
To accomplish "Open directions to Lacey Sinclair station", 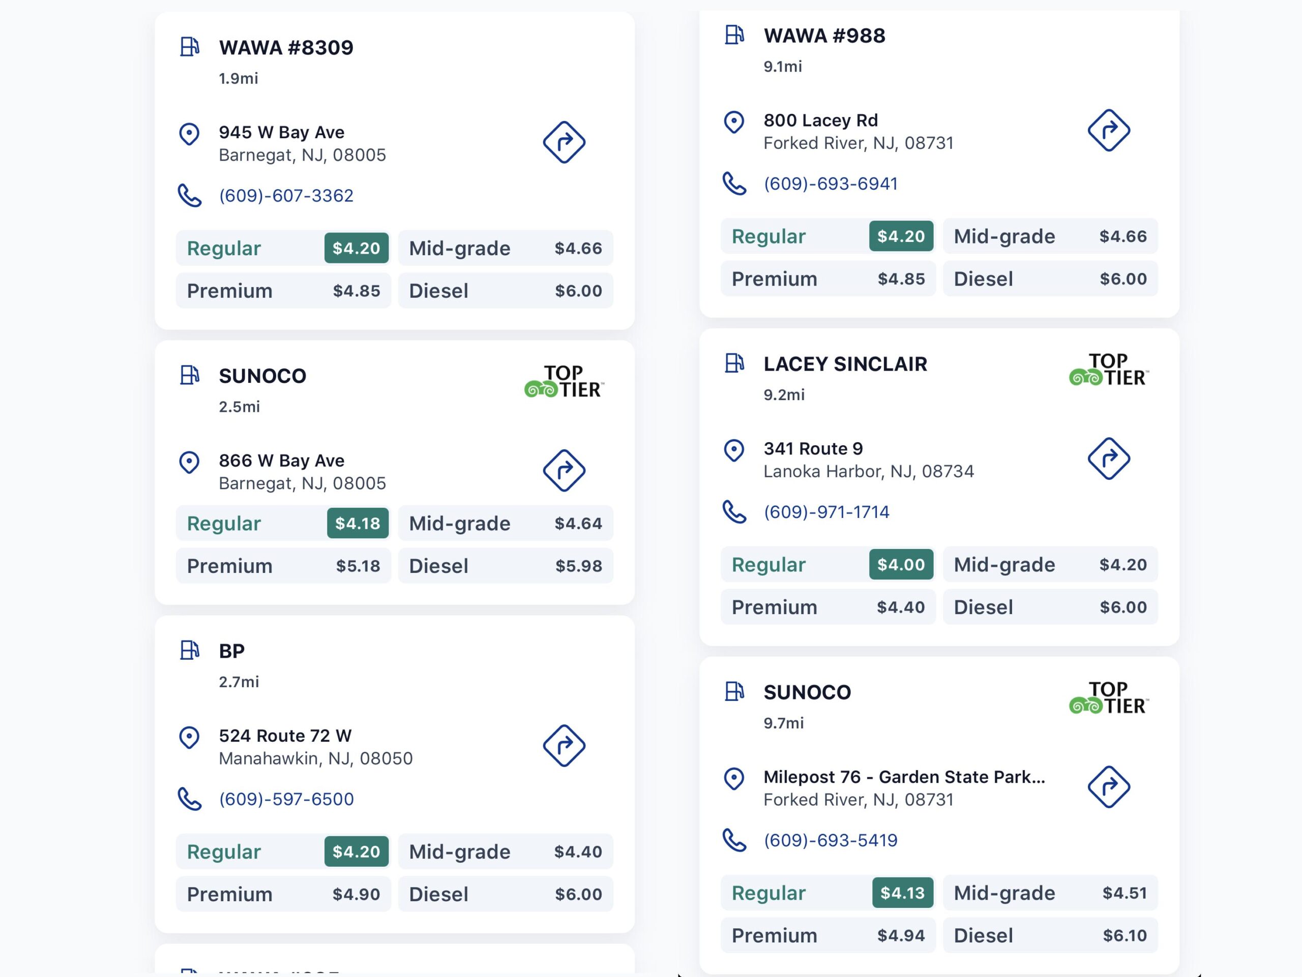I will pyautogui.click(x=1108, y=459).
